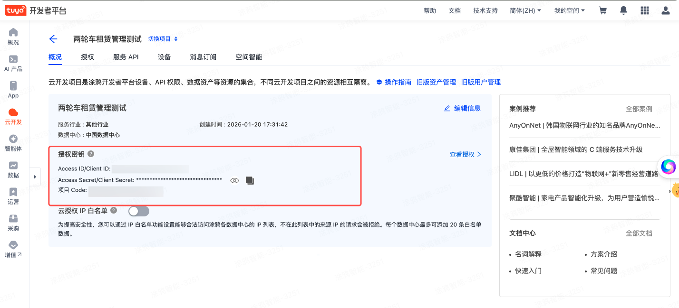This screenshot has width=679, height=308.
Task: Reveal the Access Secret with the eye icon
Action: (234, 180)
